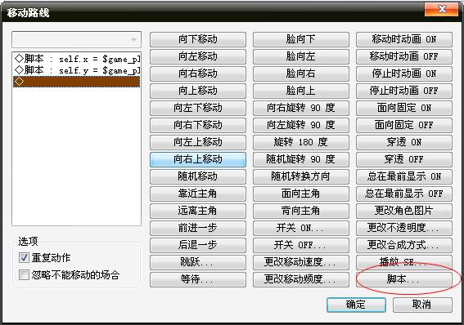Click the 脸向左 button
The width and height of the screenshot is (464, 325).
pyautogui.click(x=301, y=56)
